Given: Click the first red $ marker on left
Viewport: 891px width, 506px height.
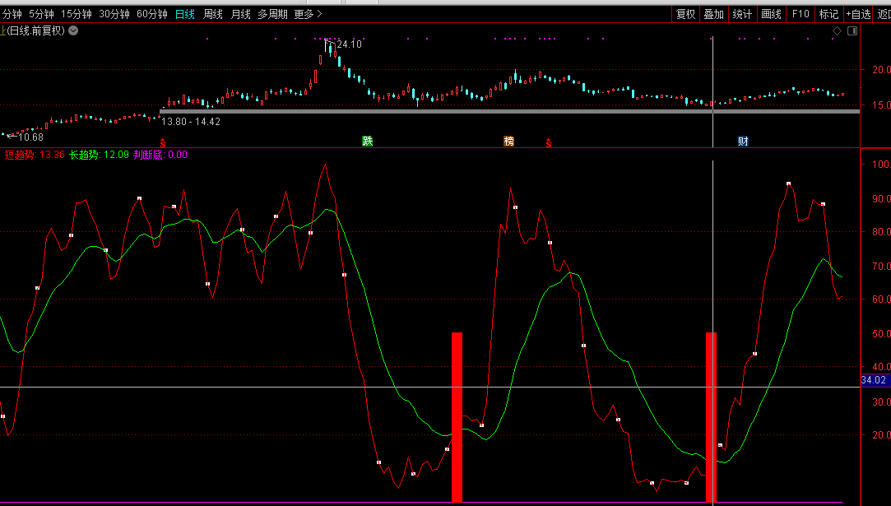Looking at the screenshot, I should [162, 142].
